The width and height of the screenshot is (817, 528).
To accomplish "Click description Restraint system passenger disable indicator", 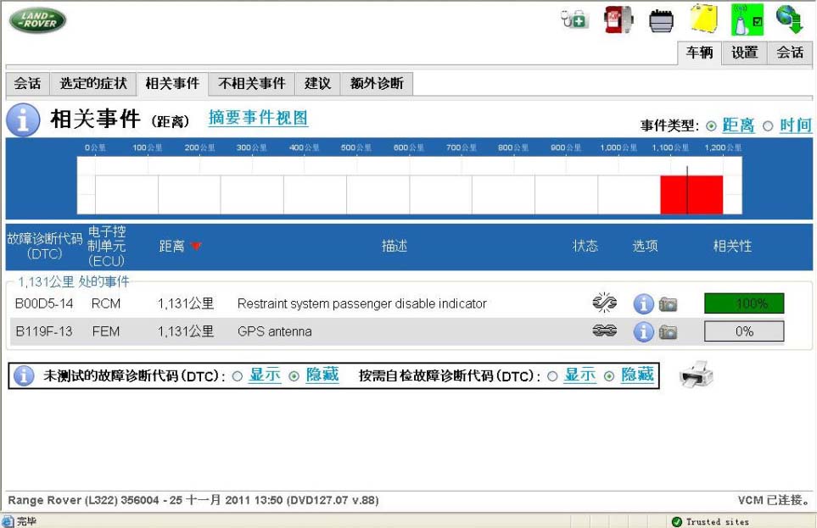I will (361, 303).
